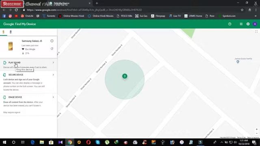The height and width of the screenshot is (146, 260).
Task: Open the Google account avatar menu
Action: tap(255, 24)
